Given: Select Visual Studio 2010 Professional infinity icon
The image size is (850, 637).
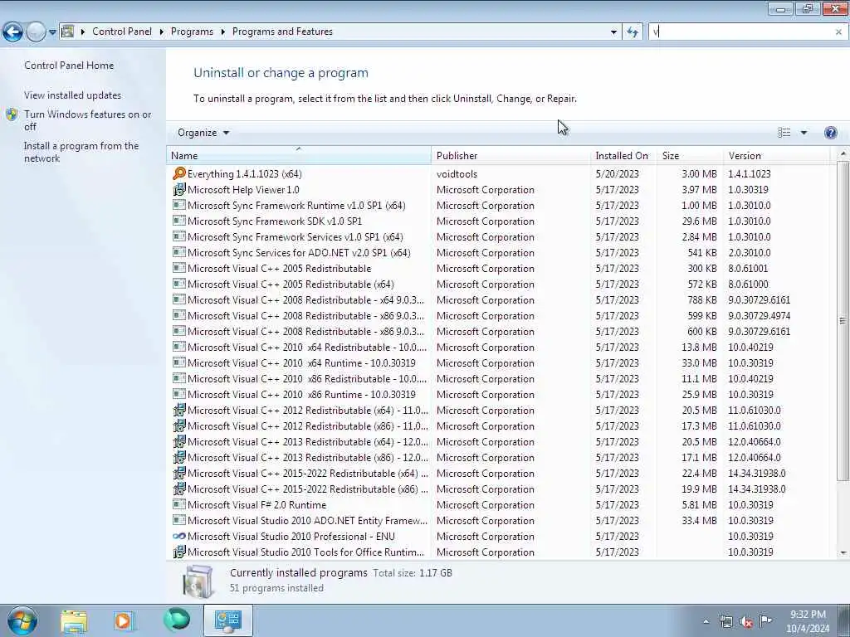Looking at the screenshot, I should [179, 536].
